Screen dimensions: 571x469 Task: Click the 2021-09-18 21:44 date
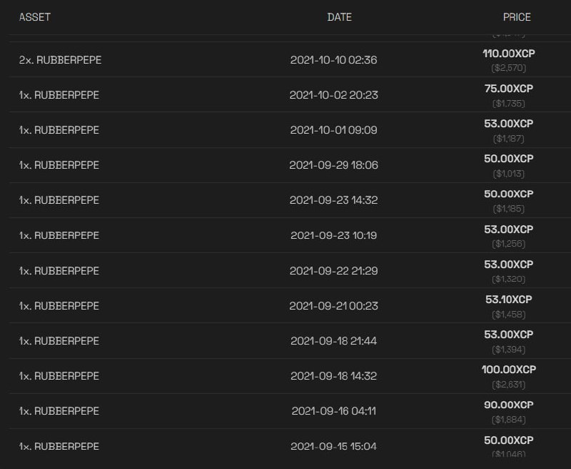333,341
